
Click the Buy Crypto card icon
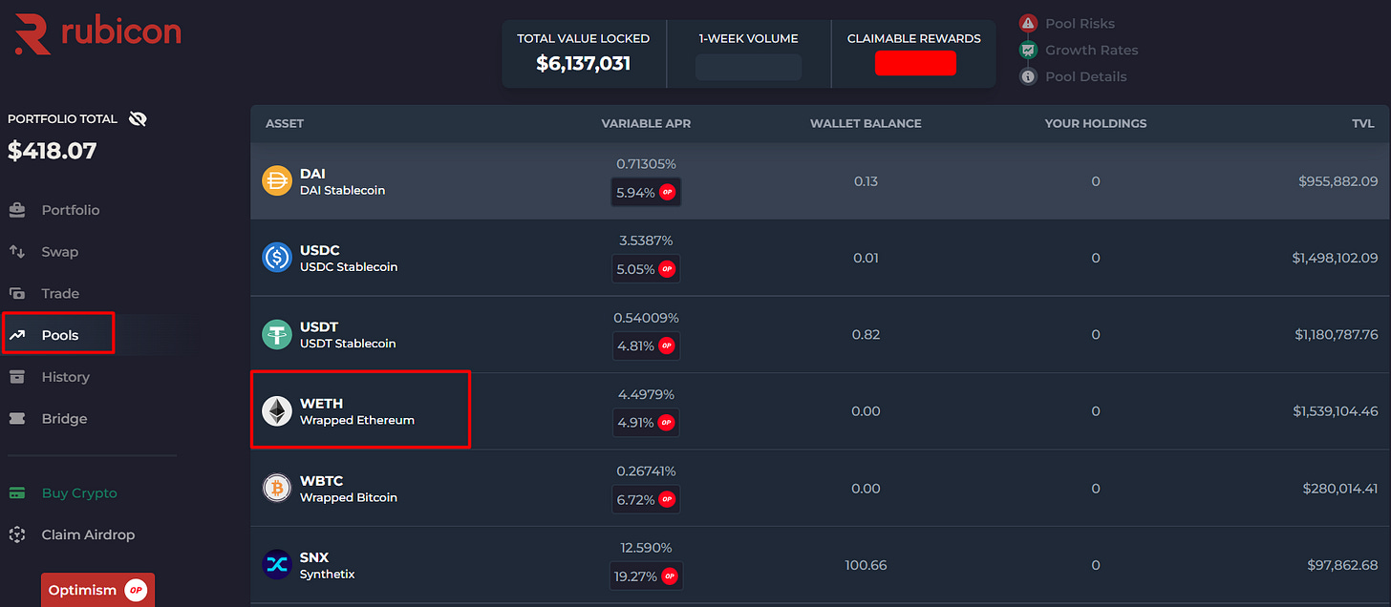tap(17, 493)
